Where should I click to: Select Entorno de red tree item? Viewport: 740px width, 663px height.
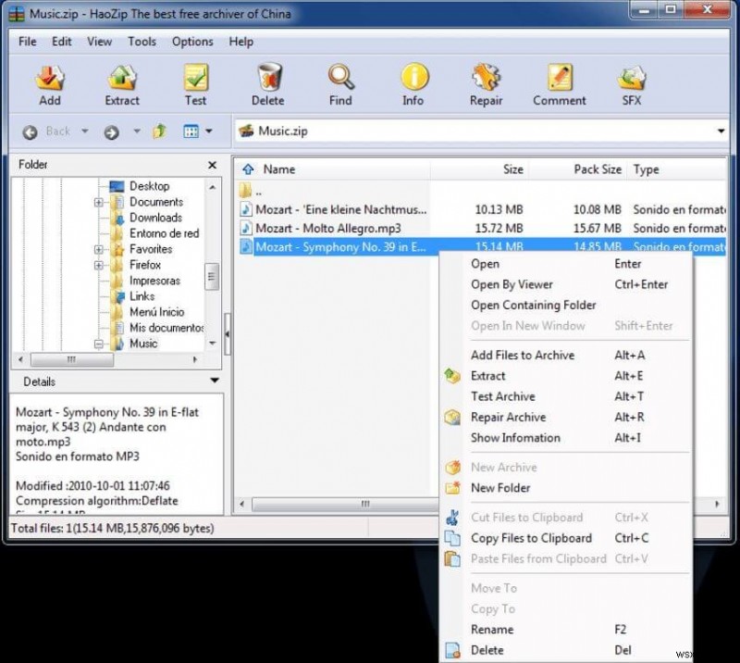(165, 233)
